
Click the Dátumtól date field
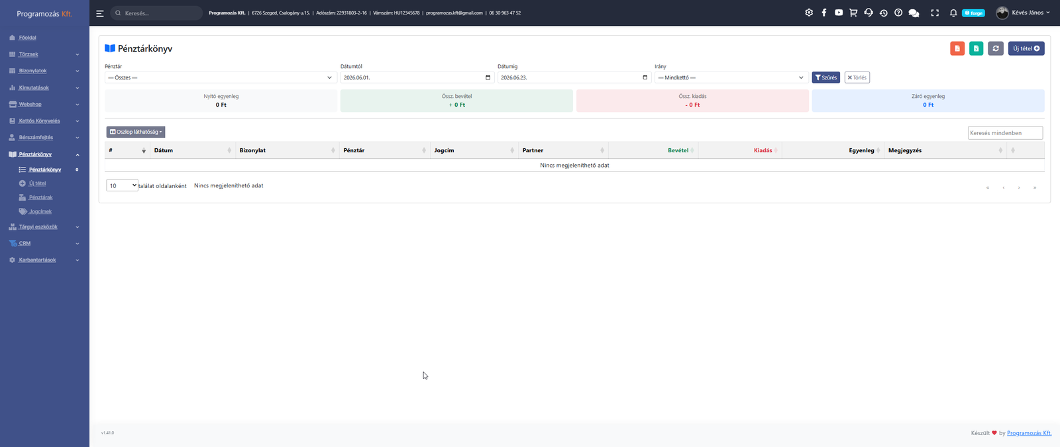pyautogui.click(x=416, y=77)
